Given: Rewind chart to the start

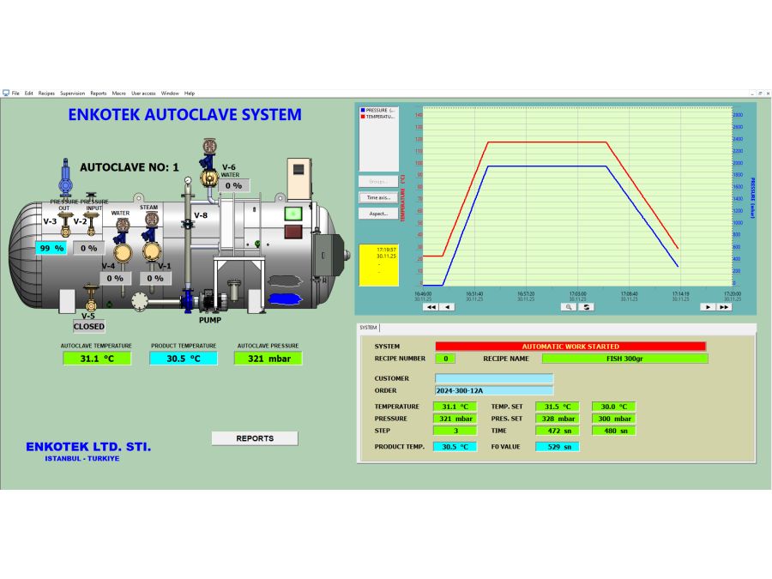Looking at the screenshot, I should (x=431, y=306).
